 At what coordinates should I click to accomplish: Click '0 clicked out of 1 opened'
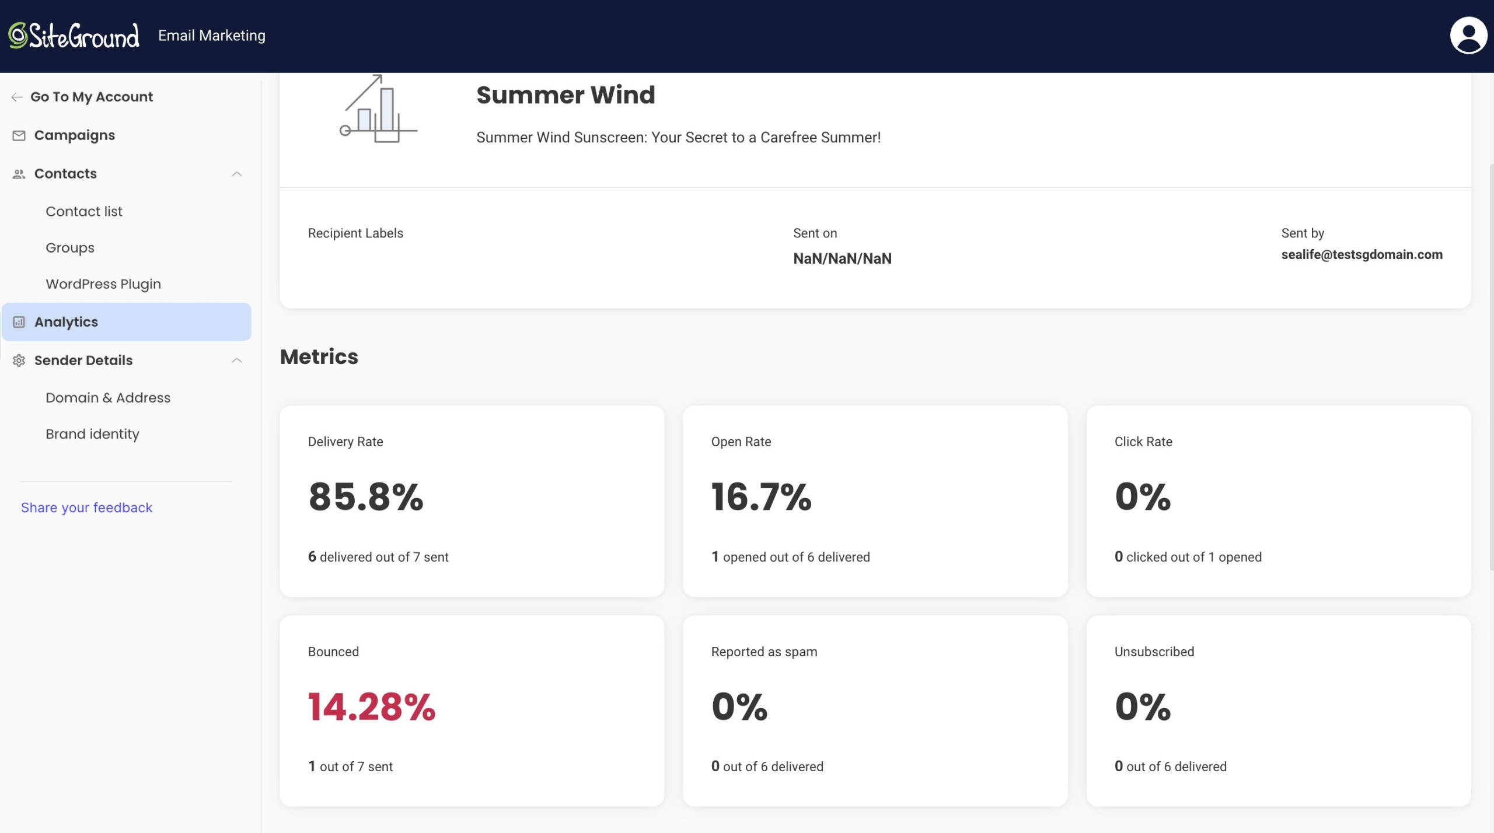tap(1188, 557)
